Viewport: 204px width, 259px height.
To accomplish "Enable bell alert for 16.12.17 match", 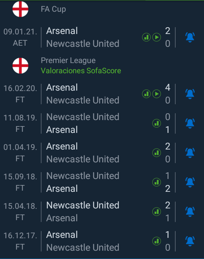I will 190,241.
